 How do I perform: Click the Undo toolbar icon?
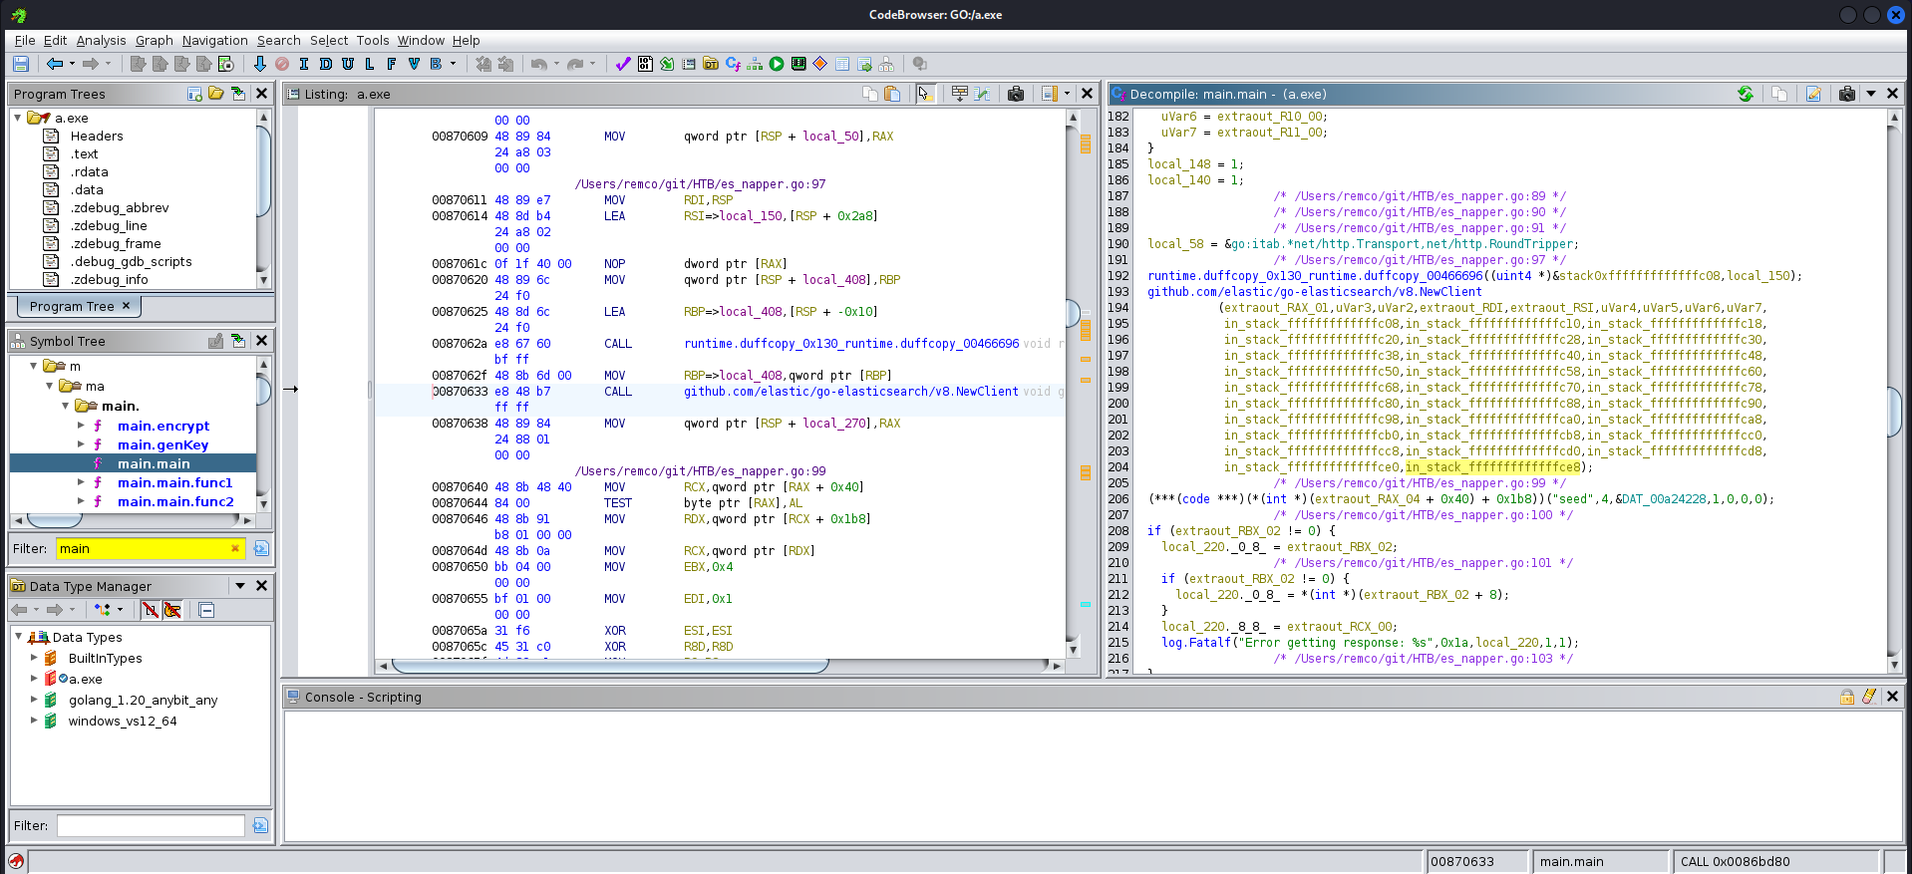click(539, 64)
